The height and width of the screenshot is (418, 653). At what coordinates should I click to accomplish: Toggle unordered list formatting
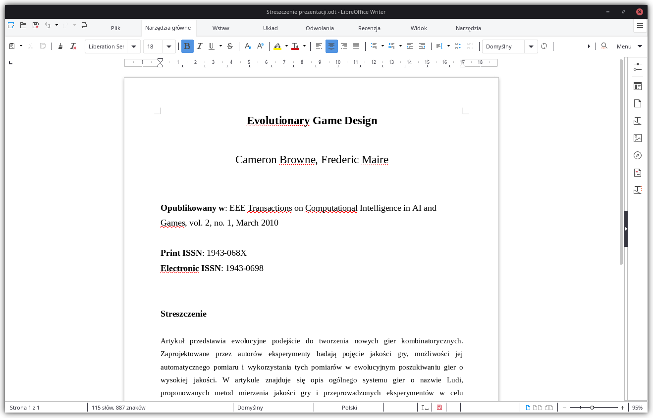pyautogui.click(x=374, y=46)
